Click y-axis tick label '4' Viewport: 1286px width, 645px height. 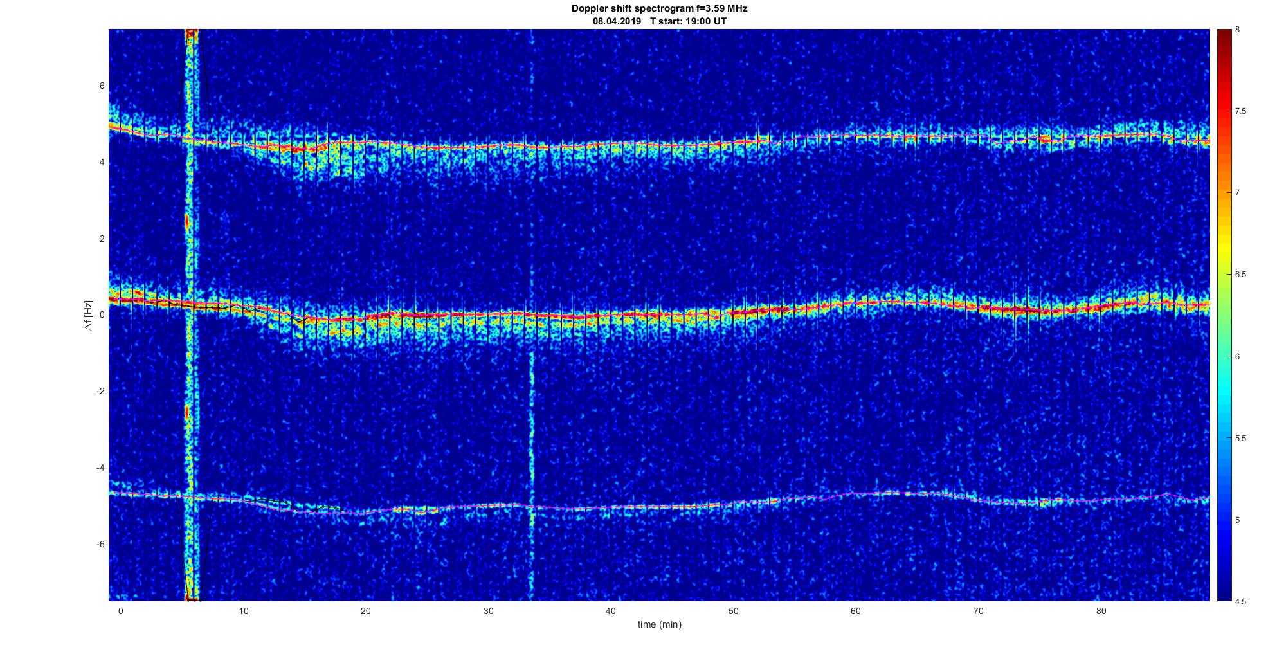102,163
